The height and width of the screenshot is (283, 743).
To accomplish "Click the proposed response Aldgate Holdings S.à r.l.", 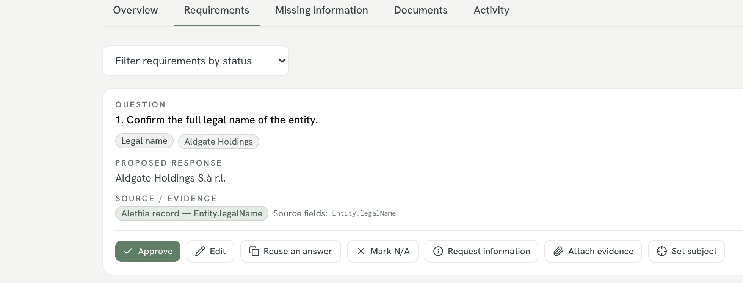I will pos(171,178).
